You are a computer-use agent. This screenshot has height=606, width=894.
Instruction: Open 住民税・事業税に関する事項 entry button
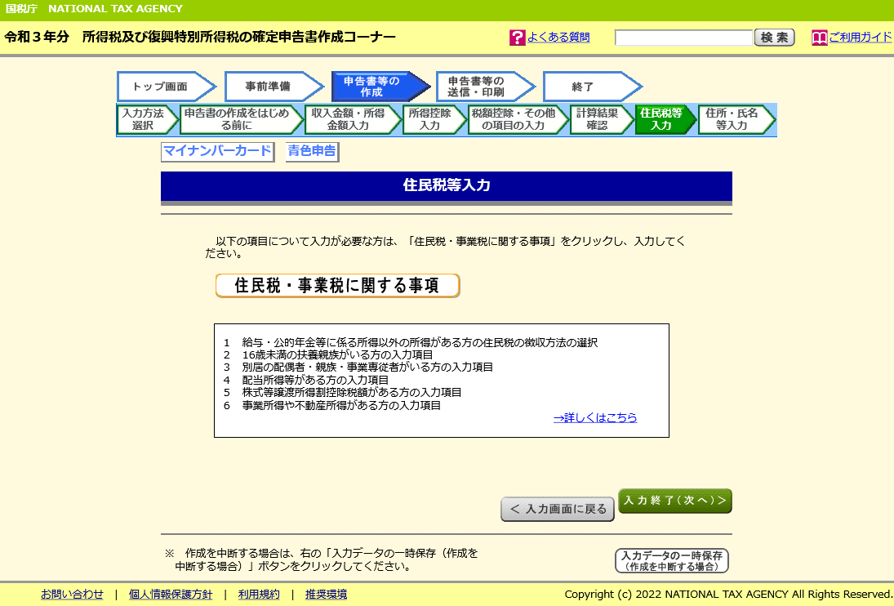pyautogui.click(x=337, y=286)
